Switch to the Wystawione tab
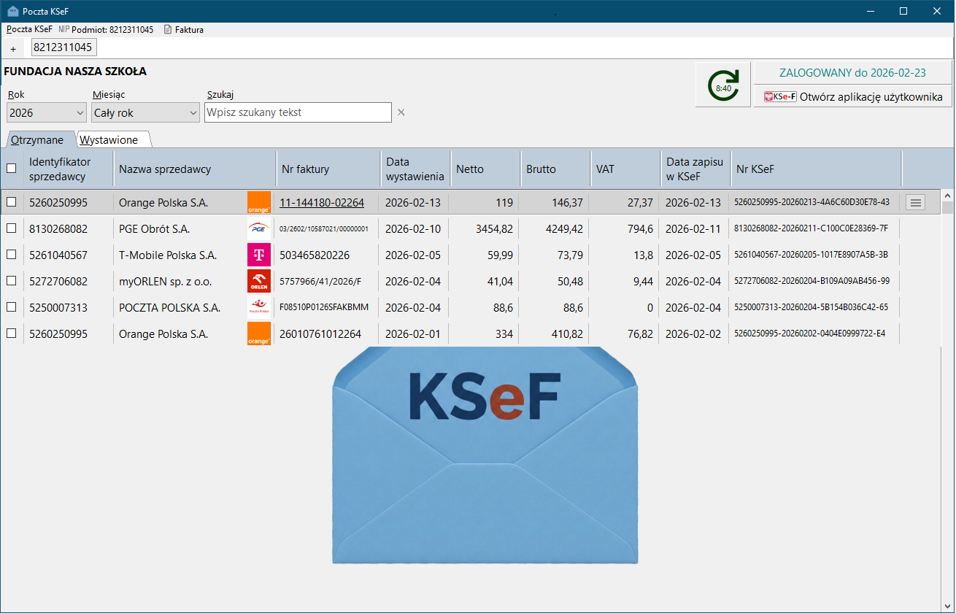The image size is (956, 613). point(109,140)
